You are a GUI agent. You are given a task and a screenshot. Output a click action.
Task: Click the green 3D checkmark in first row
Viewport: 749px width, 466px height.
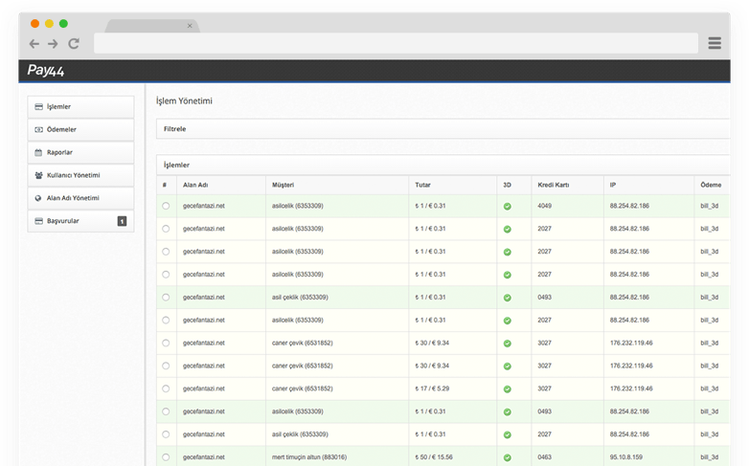(508, 207)
